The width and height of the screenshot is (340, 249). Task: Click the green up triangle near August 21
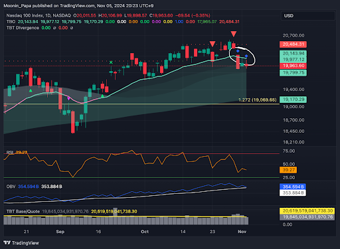[x=31, y=90]
